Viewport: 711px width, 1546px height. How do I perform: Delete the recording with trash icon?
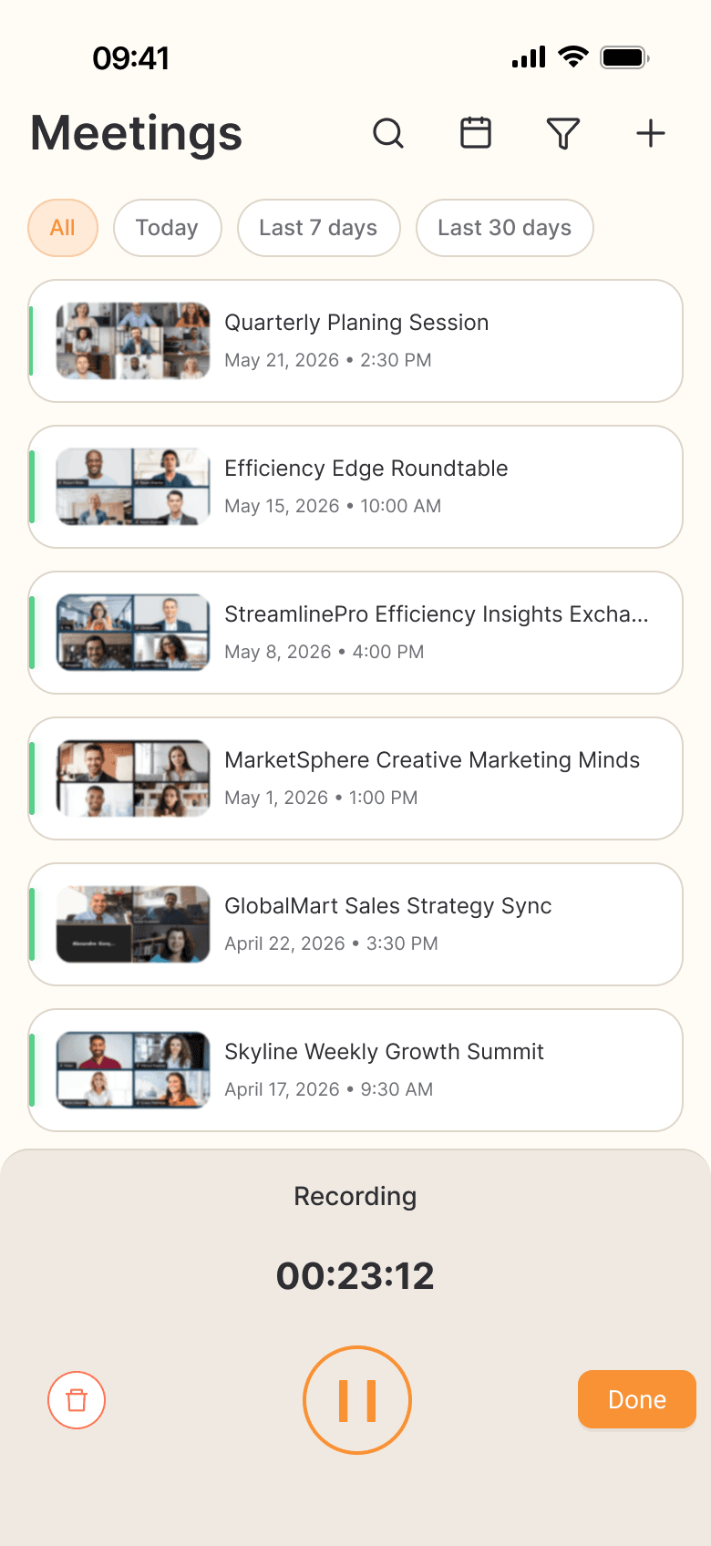point(77,1400)
